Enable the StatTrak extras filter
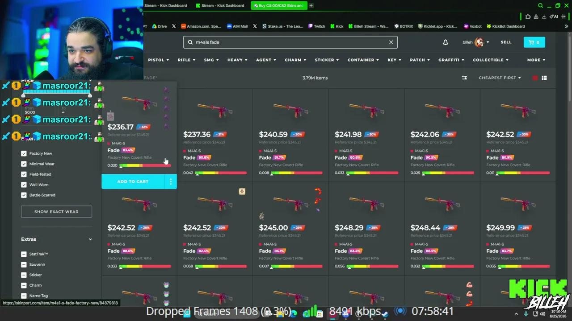The height and width of the screenshot is (321, 572). tap(24, 254)
